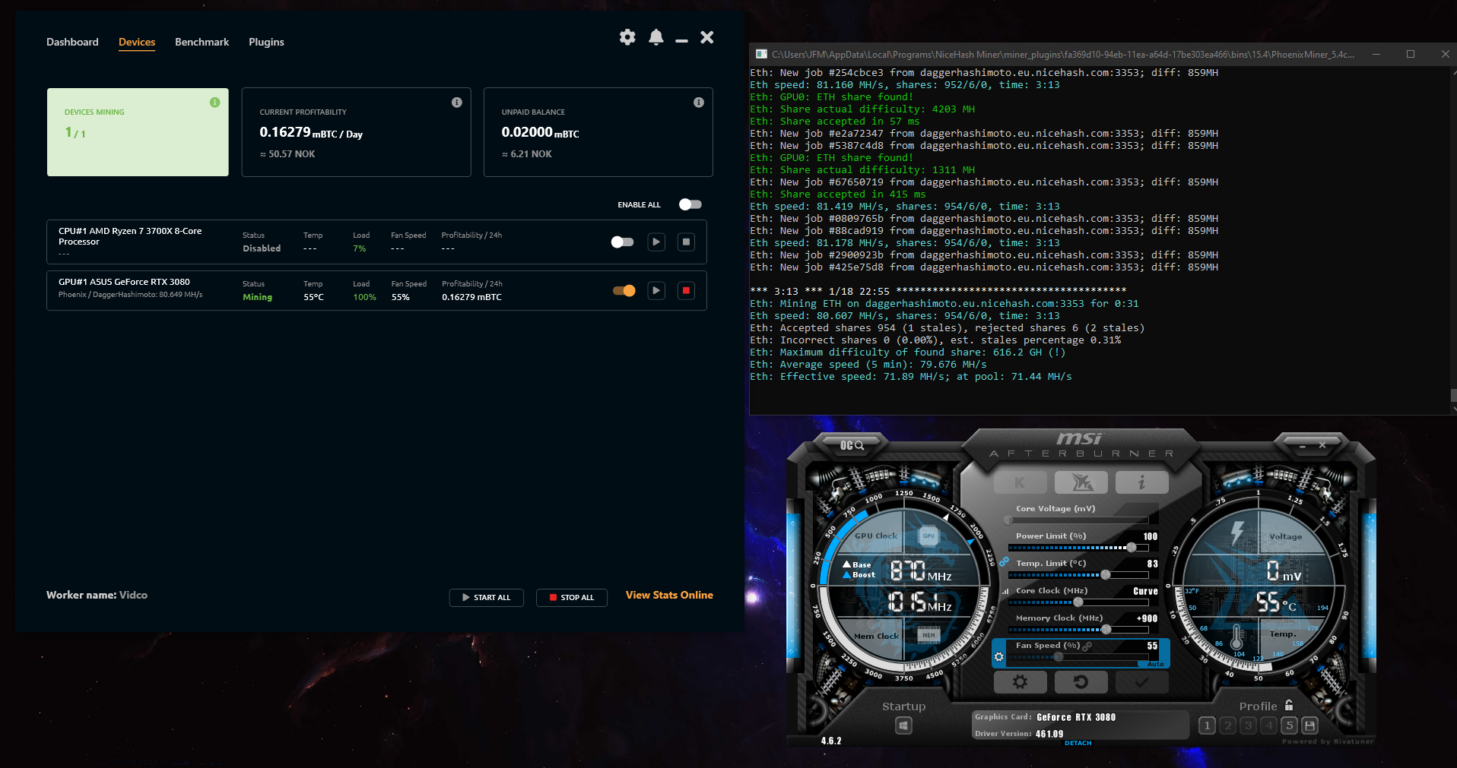This screenshot has height=768, width=1457.
Task: Open NiceHash settings gear icon
Action: 627,37
